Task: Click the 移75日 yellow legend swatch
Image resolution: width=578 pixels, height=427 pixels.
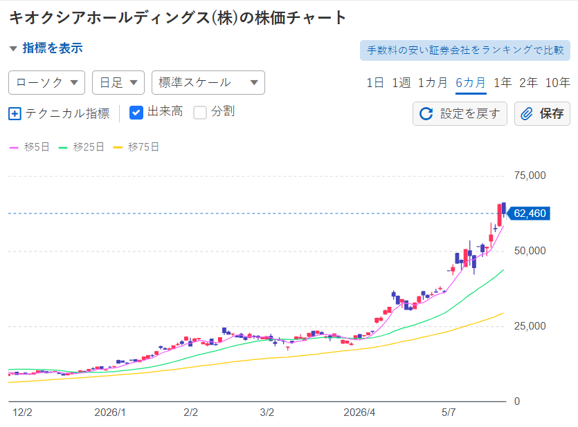Action: 118,147
